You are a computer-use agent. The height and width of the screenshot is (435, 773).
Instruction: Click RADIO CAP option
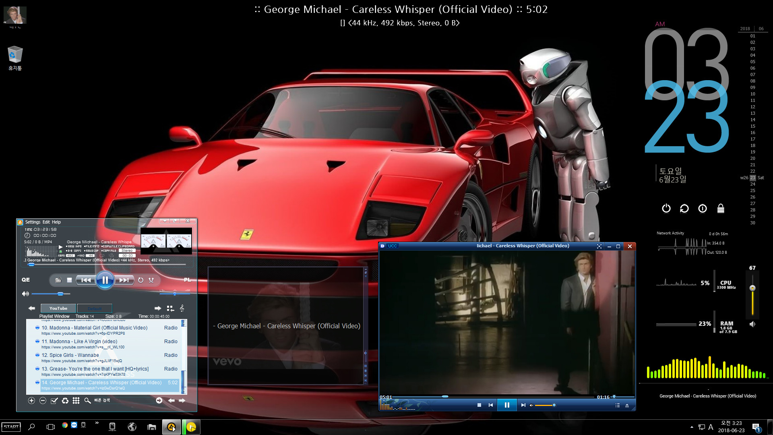pos(91,251)
